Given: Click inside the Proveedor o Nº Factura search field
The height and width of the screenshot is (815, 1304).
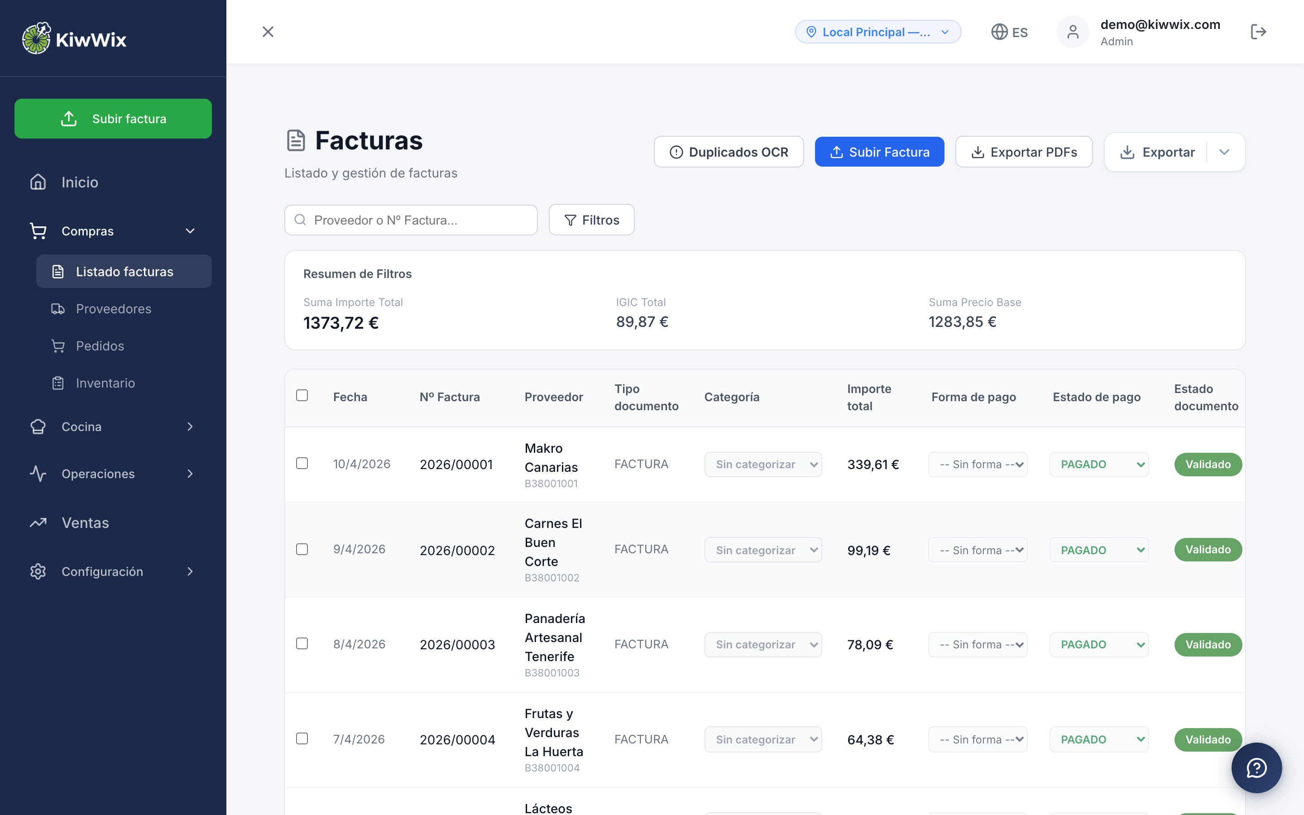Looking at the screenshot, I should (x=411, y=220).
